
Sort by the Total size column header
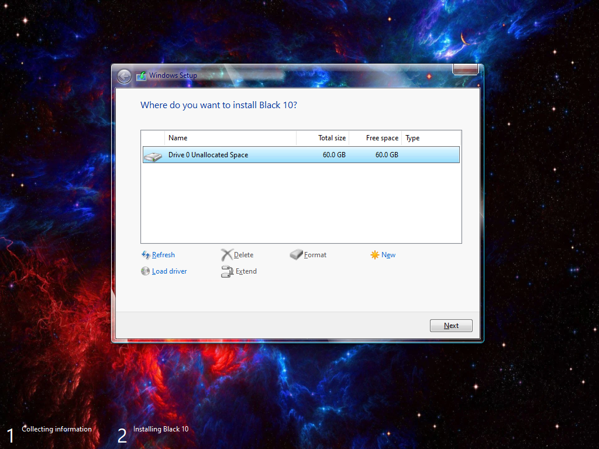(322, 138)
